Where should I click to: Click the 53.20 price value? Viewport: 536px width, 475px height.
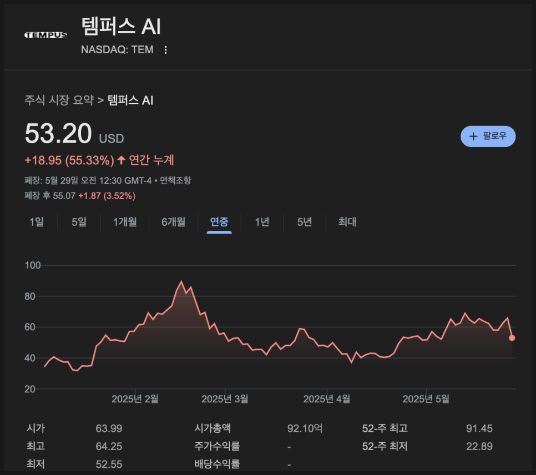[58, 133]
